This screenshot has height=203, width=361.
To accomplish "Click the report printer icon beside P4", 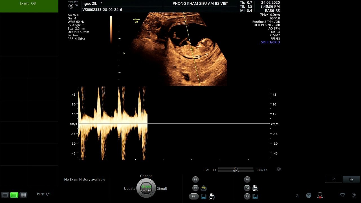I will tap(255, 188).
